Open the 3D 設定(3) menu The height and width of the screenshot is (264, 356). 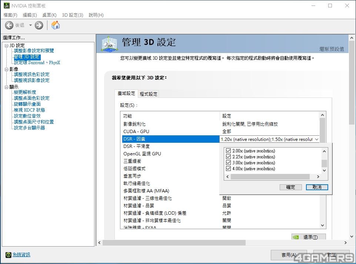pos(73,15)
